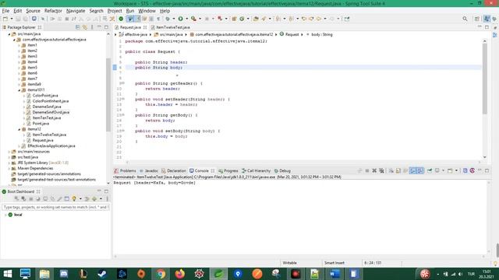Click the Boot Dashboard filter text field

point(55,207)
